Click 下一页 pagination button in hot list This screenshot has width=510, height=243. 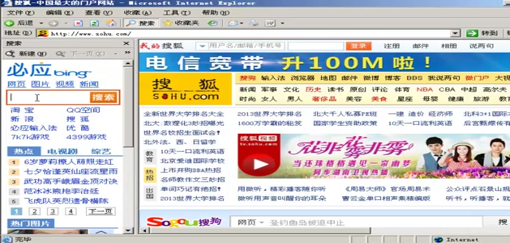(x=101, y=211)
